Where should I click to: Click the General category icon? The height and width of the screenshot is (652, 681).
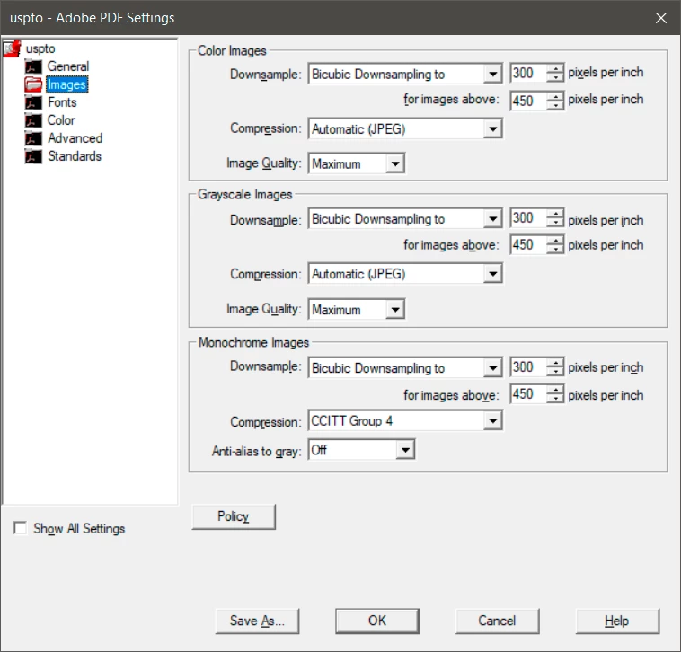(33, 66)
